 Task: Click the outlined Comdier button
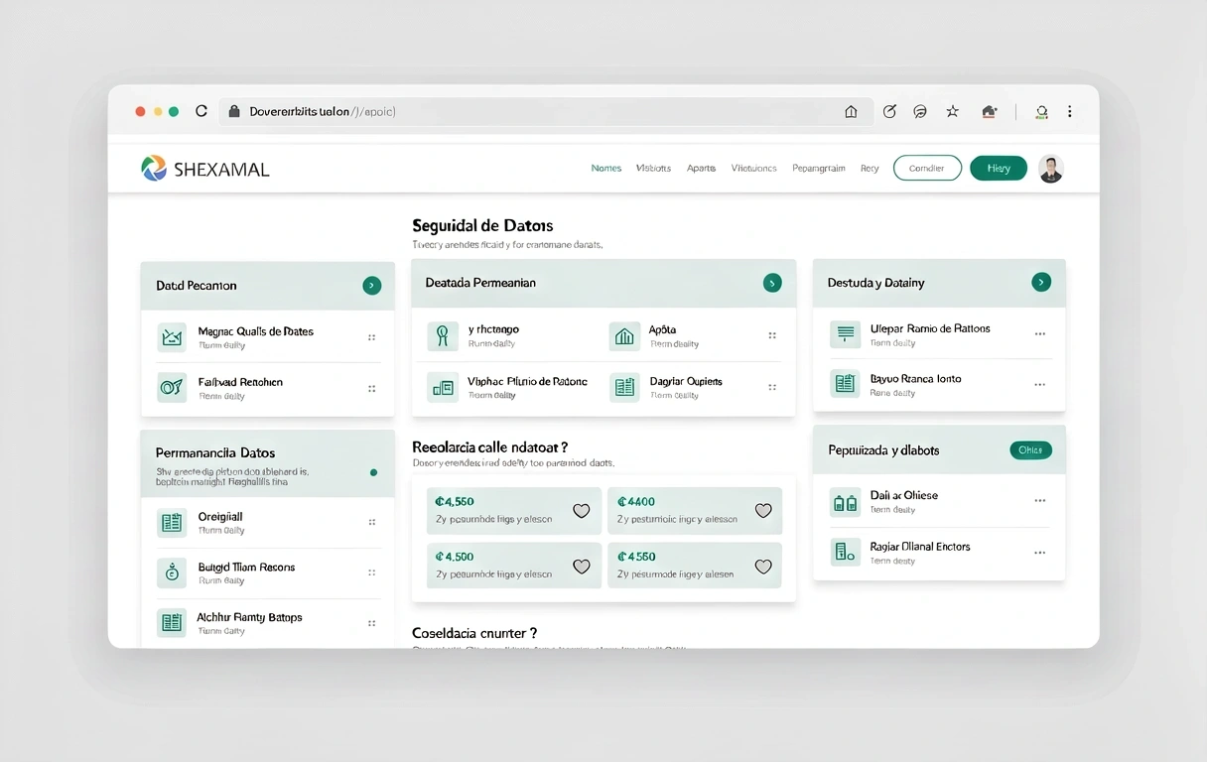(x=927, y=169)
